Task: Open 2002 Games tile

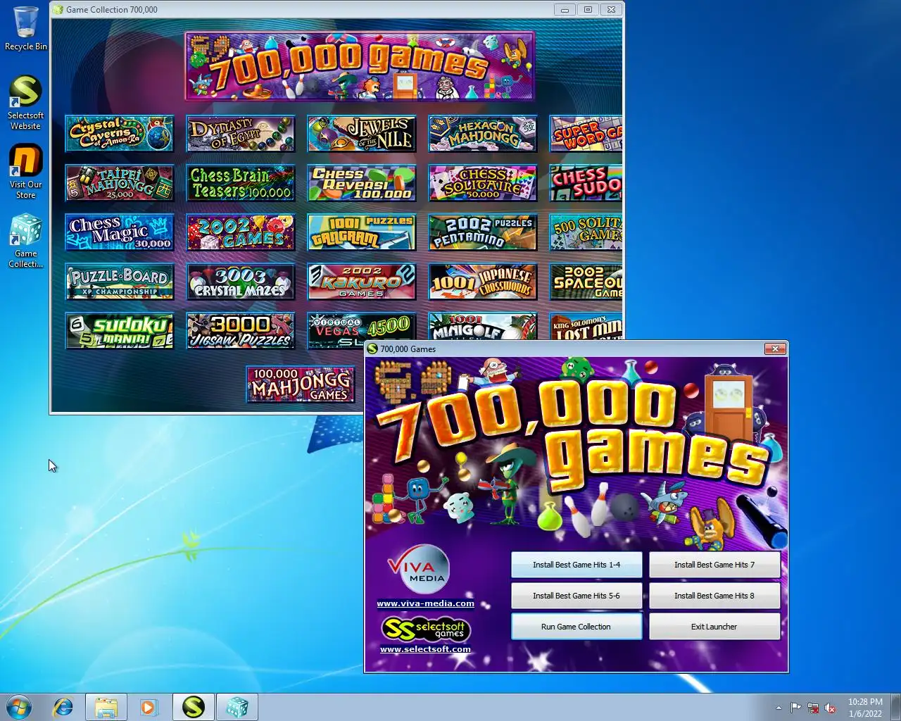Action: [240, 232]
